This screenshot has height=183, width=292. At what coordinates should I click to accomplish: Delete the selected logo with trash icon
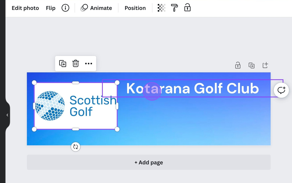point(76,64)
